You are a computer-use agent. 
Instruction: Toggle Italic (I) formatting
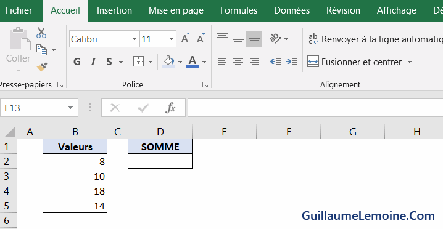(x=93, y=62)
